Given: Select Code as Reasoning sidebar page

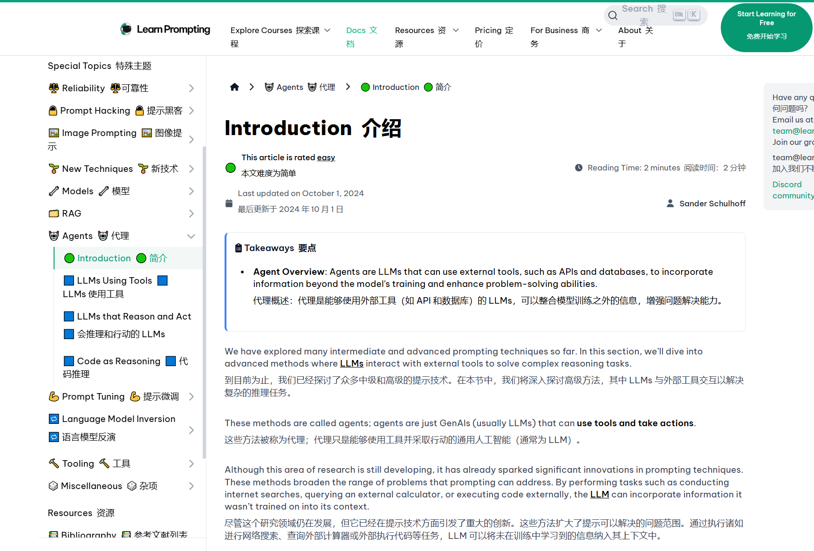Looking at the screenshot, I should point(129,367).
